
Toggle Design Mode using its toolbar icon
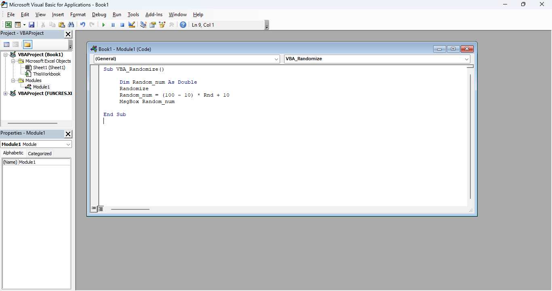click(132, 24)
